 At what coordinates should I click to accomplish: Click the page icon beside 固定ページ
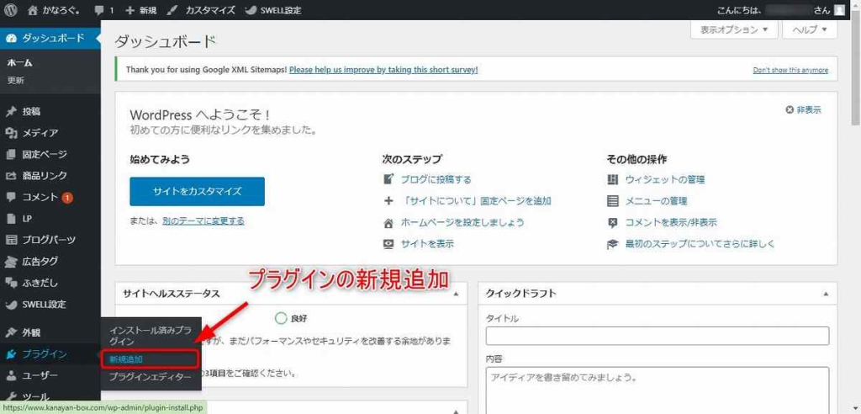point(10,155)
